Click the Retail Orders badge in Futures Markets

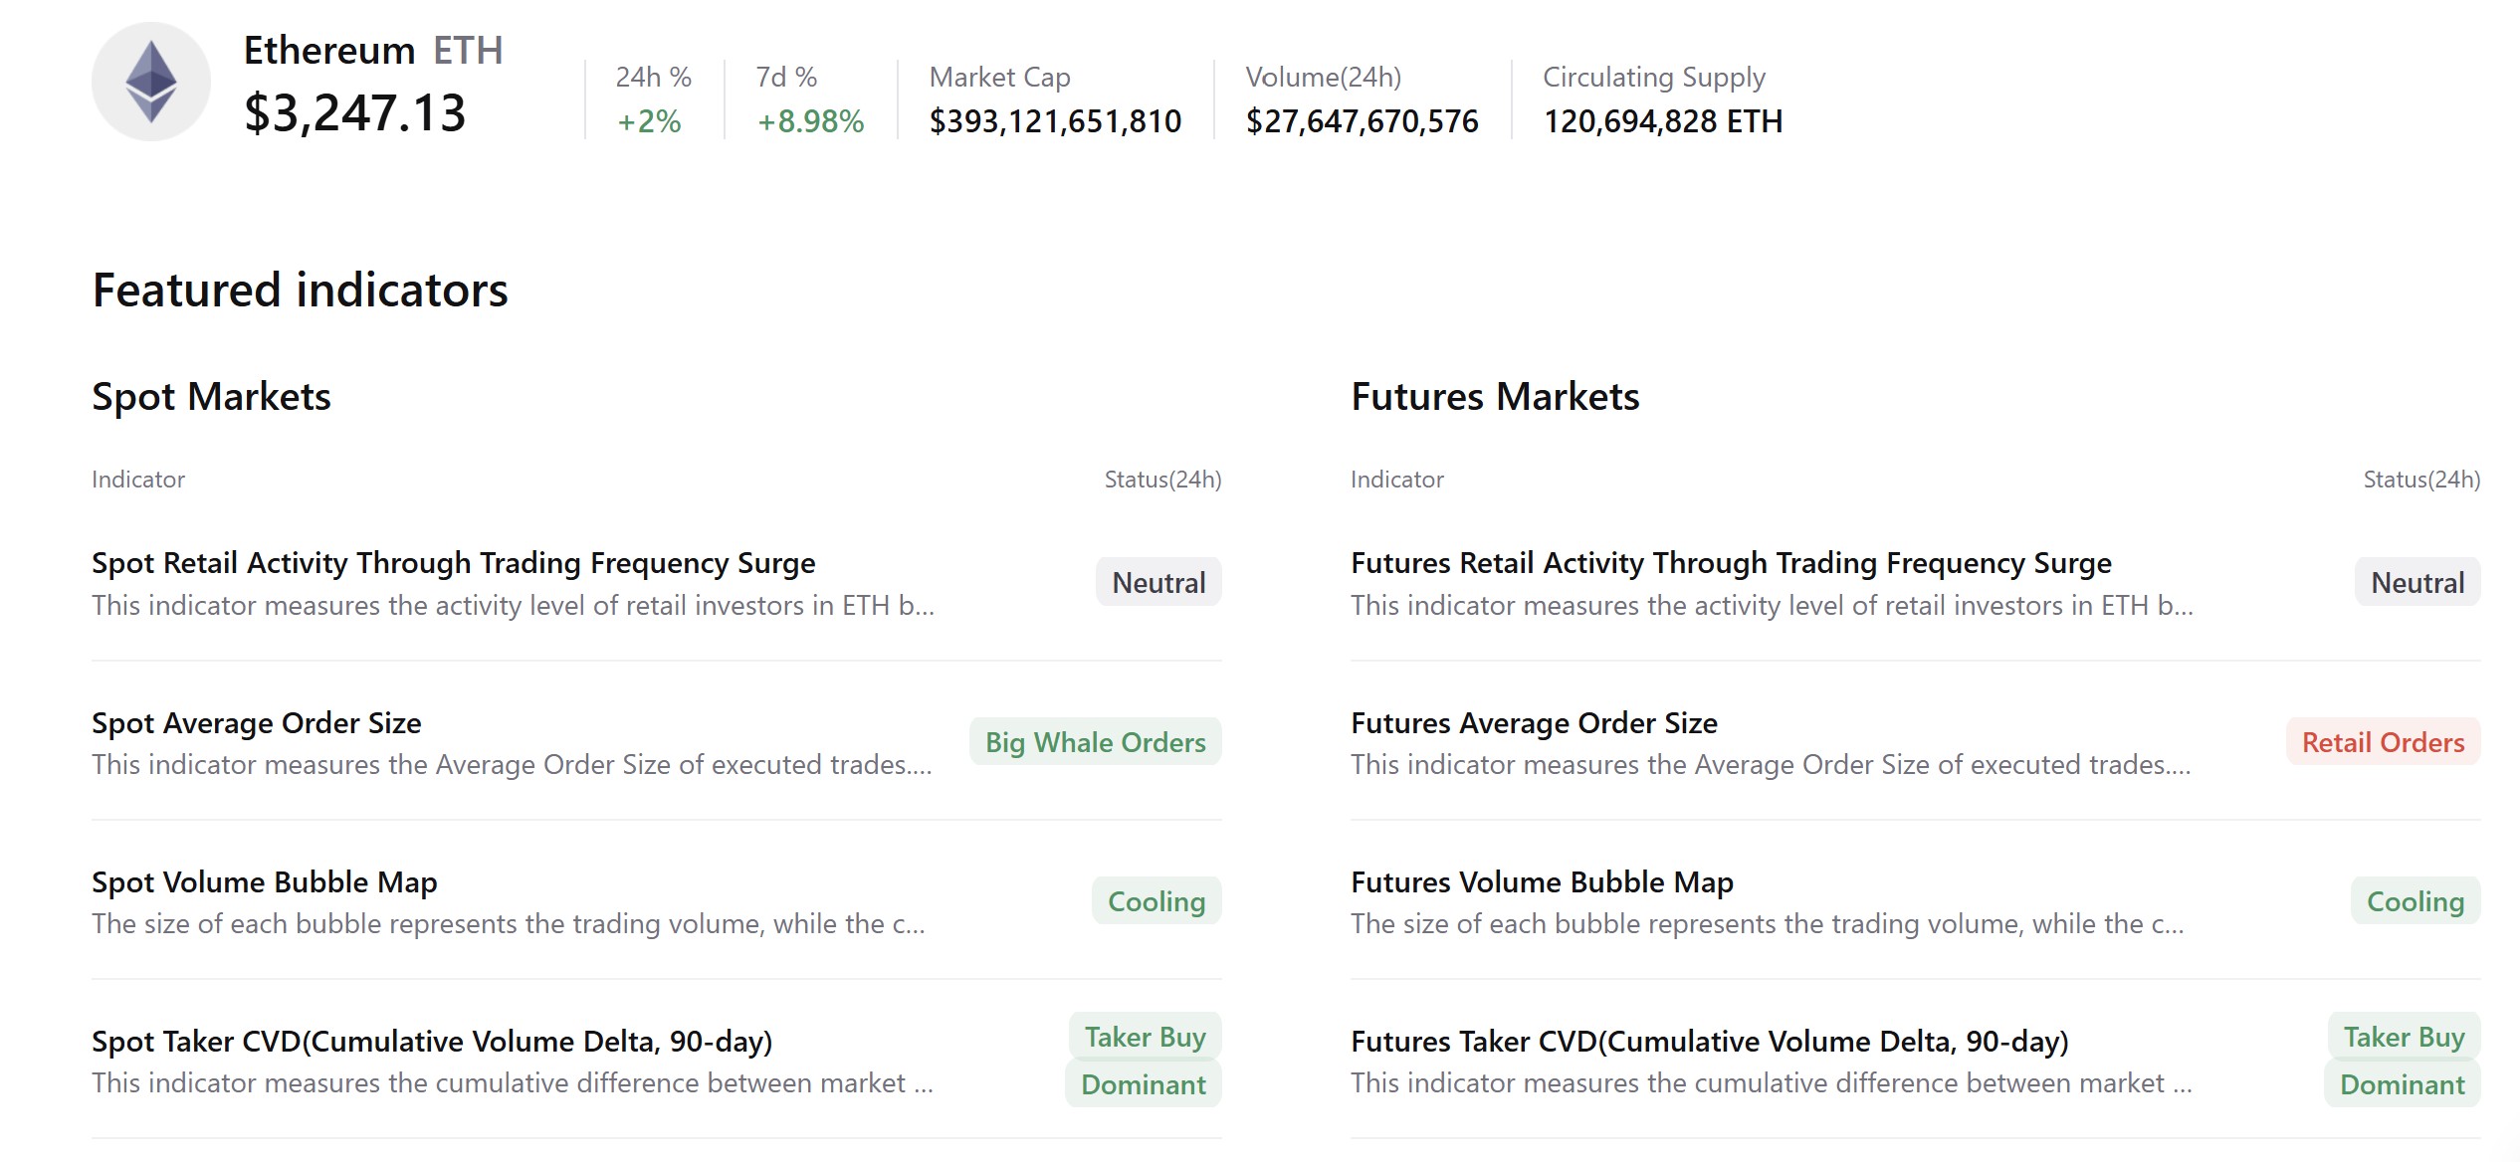point(2382,742)
